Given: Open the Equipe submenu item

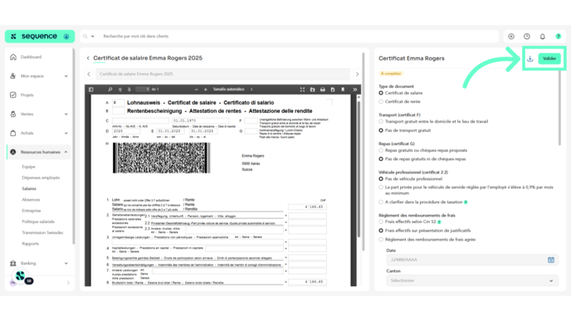Looking at the screenshot, I should [x=28, y=167].
